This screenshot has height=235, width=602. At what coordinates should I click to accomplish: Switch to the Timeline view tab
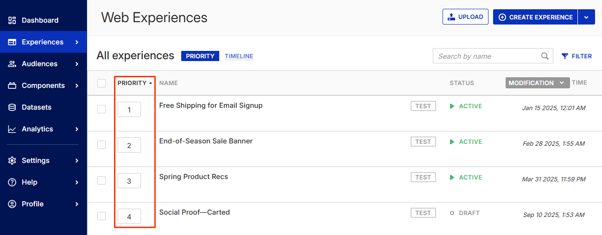[x=239, y=56]
